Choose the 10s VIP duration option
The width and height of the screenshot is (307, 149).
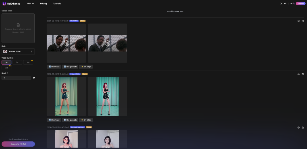point(28,62)
